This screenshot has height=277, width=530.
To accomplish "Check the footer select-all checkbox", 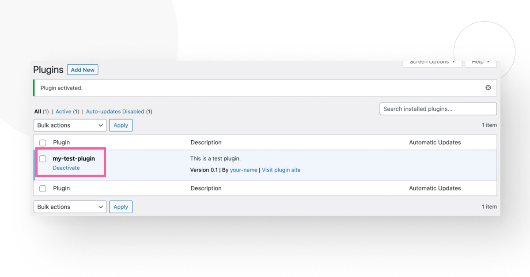I will [42, 188].
